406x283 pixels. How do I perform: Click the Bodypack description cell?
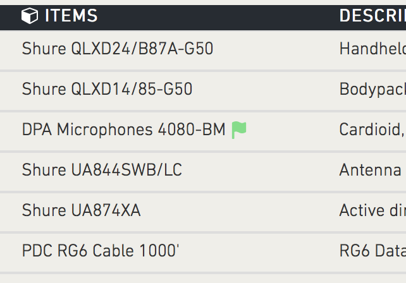pos(372,89)
